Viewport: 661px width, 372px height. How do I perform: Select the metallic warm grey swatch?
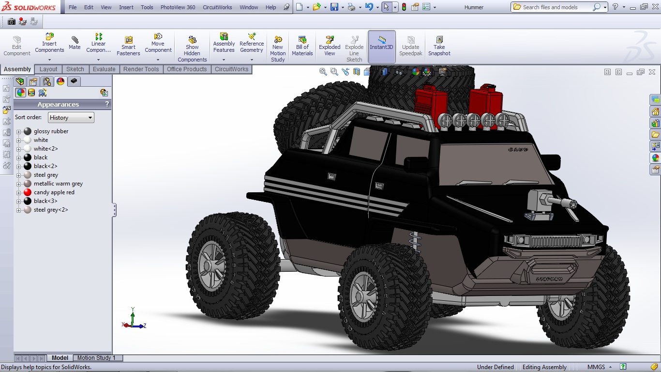pyautogui.click(x=28, y=184)
